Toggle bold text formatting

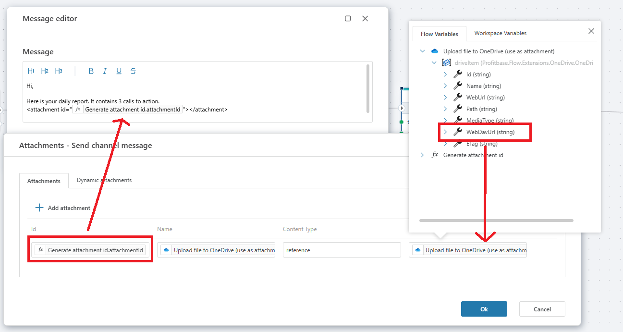[91, 71]
